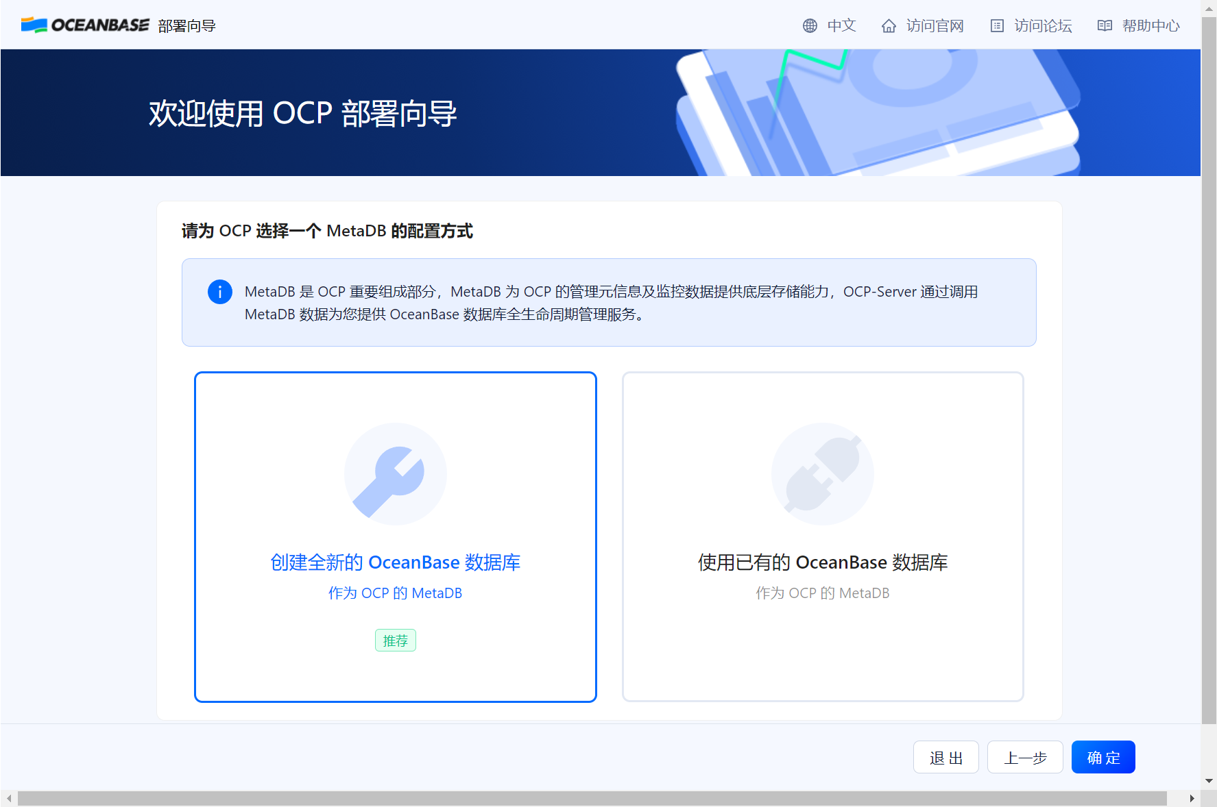
Task: Click the MetaDB description notice text
Action: (x=611, y=303)
